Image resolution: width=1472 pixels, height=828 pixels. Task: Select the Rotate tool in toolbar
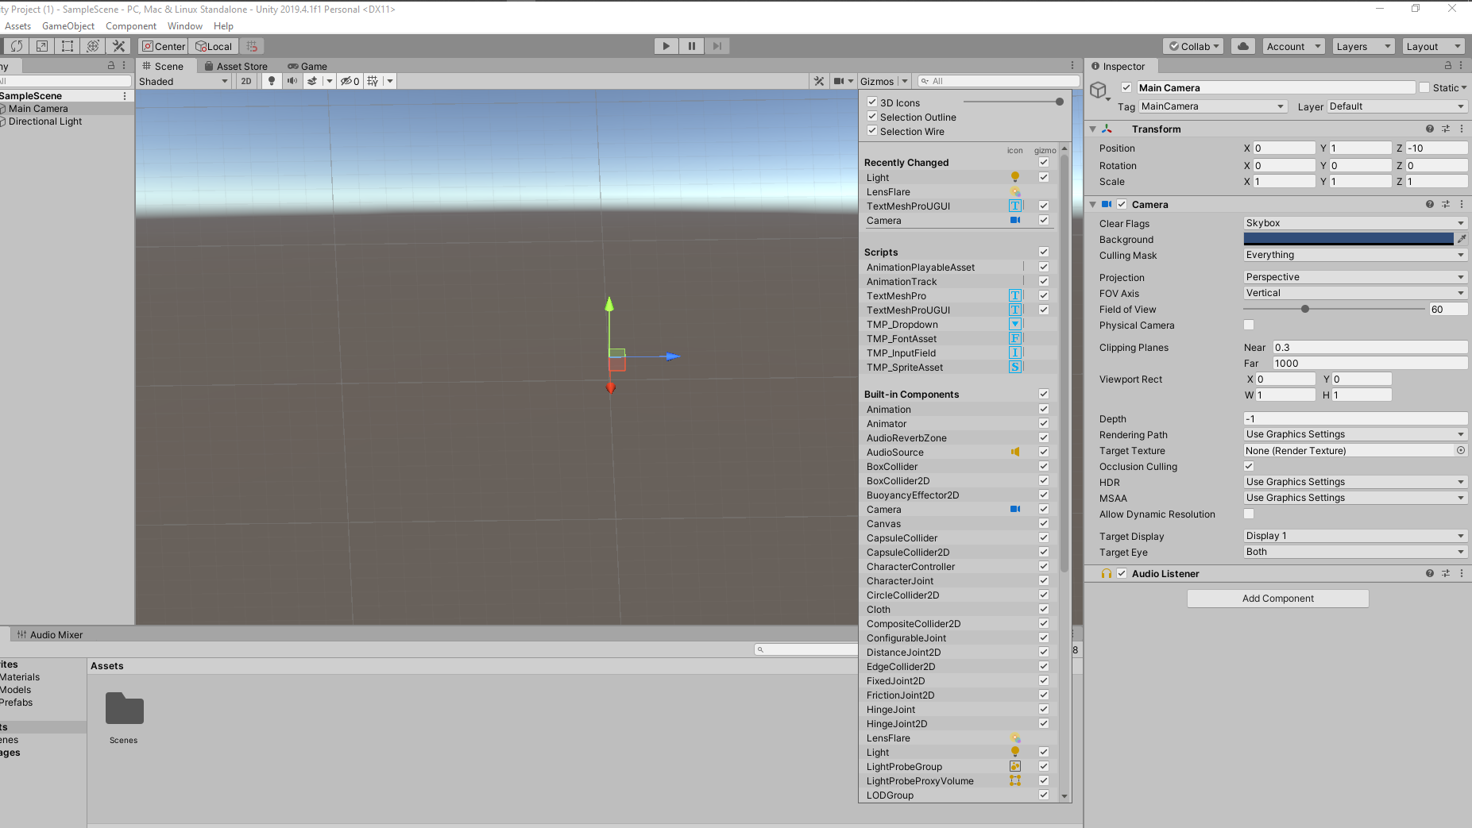click(17, 46)
